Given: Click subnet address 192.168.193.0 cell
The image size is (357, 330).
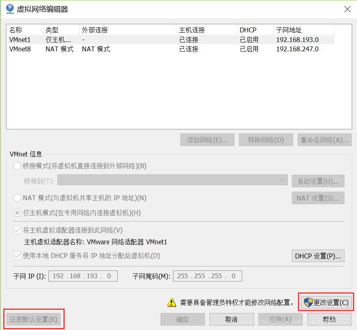Looking at the screenshot, I should click(297, 40).
